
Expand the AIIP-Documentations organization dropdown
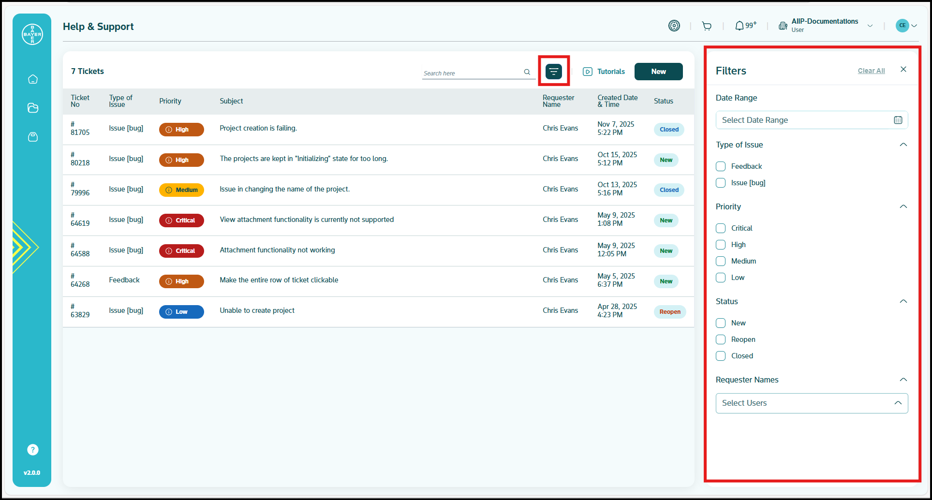tap(870, 26)
